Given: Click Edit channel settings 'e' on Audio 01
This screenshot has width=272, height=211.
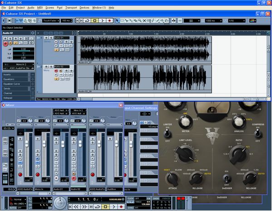Looking at the screenshot, I should pos(56,46).
